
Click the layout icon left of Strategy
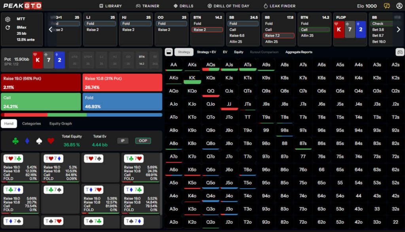[168, 52]
